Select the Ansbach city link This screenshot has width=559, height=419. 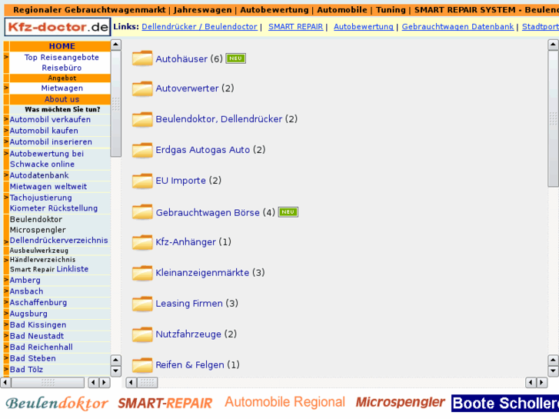tap(26, 291)
